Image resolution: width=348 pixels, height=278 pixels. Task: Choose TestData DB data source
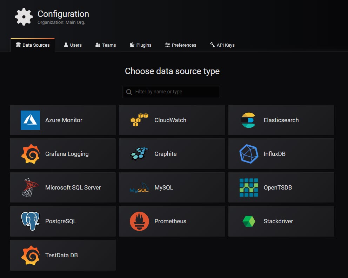coord(63,255)
